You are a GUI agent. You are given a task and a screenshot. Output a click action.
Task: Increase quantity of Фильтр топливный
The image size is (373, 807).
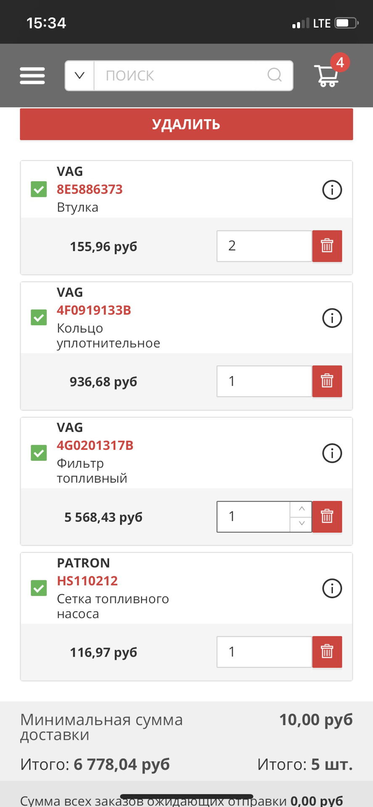(301, 509)
